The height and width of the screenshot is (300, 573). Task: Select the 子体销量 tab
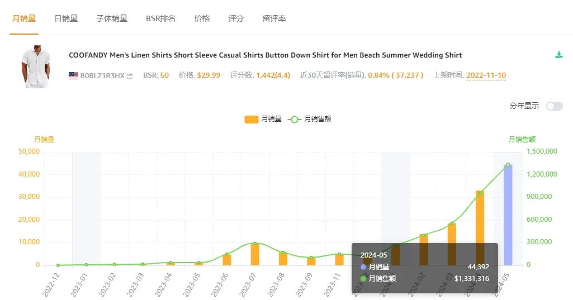tap(112, 18)
